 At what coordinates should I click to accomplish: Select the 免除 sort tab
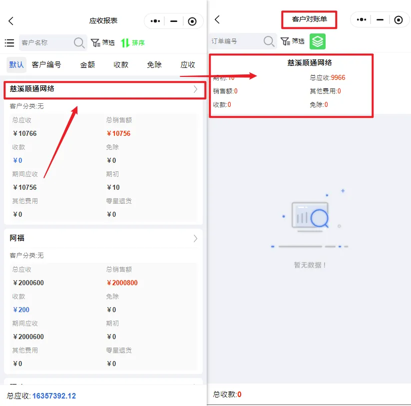154,64
